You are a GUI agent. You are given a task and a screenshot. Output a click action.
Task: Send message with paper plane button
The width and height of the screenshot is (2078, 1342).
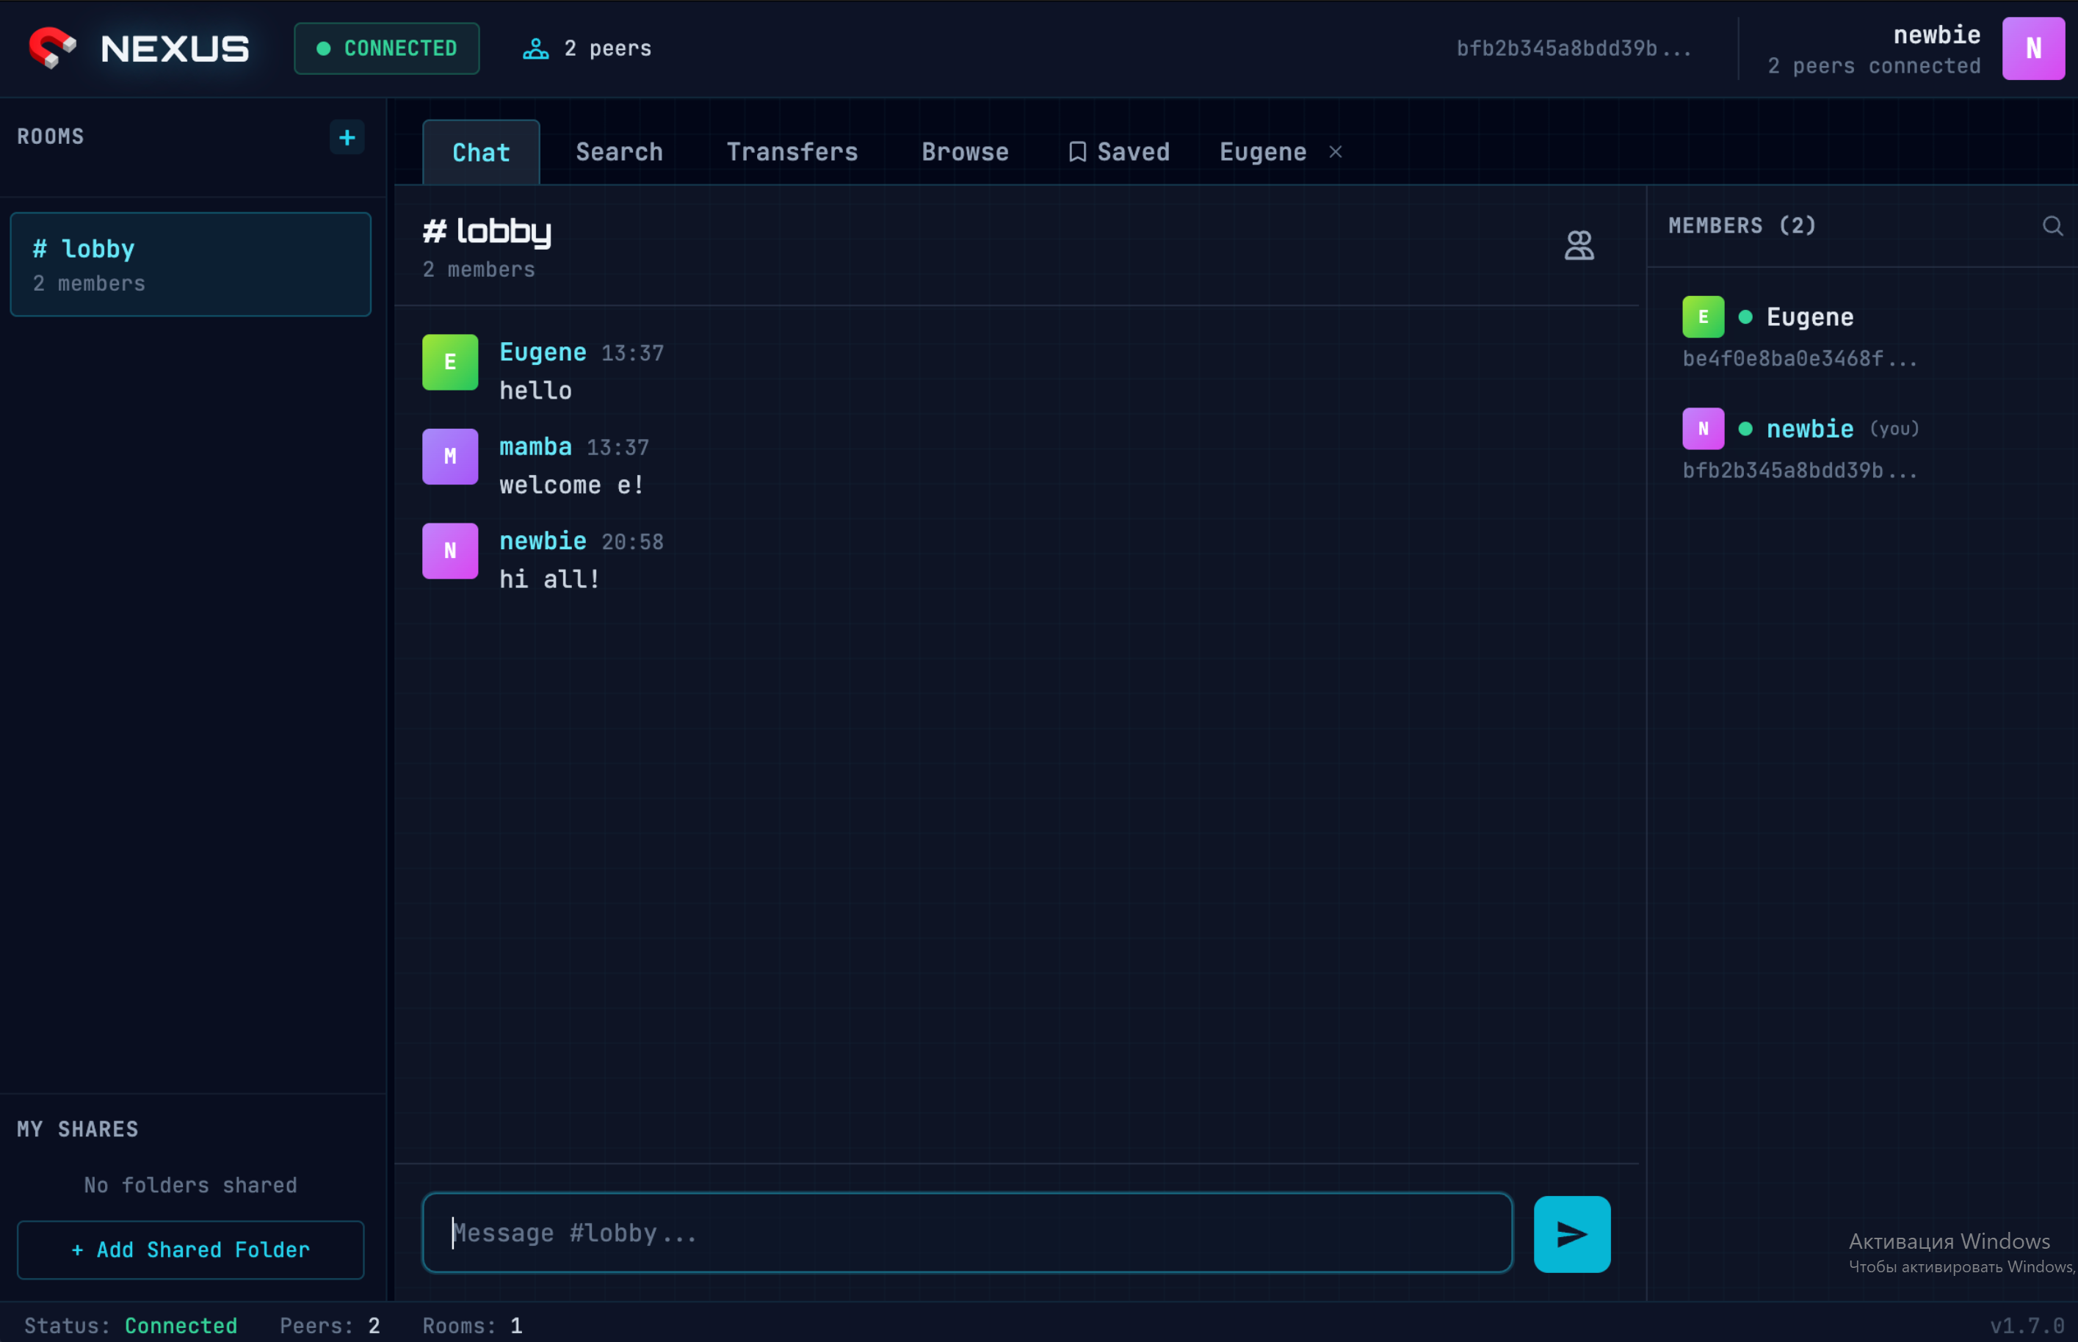point(1571,1234)
